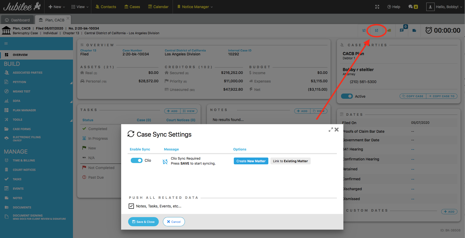
Task: Expand the Case Sync Settings dialog
Action: 331,130
